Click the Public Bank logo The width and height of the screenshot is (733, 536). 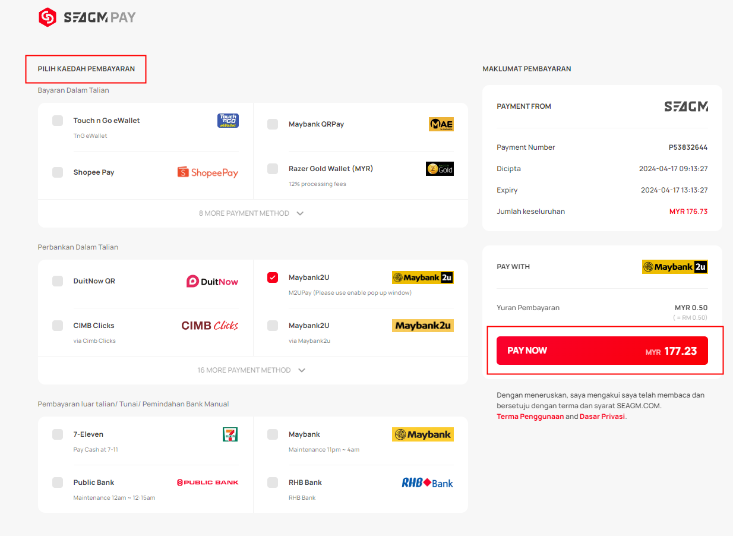coord(208,483)
